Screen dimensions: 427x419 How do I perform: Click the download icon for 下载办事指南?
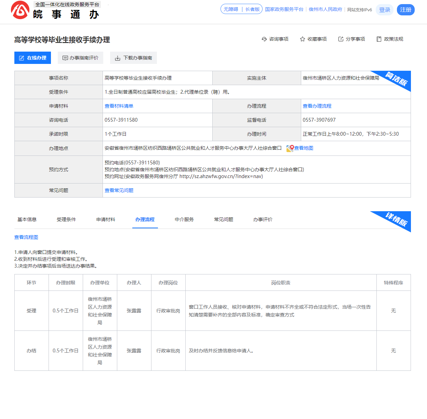tap(118, 58)
